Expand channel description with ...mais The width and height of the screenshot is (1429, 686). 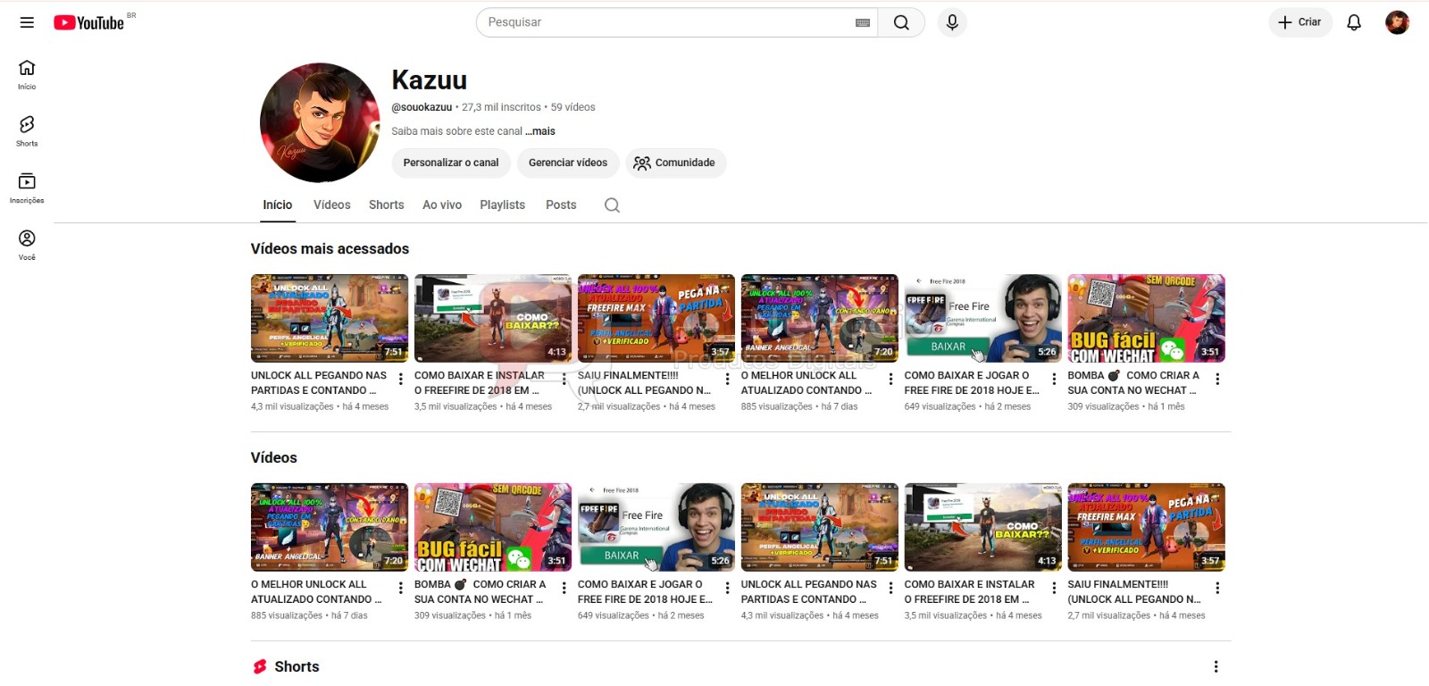coord(540,131)
